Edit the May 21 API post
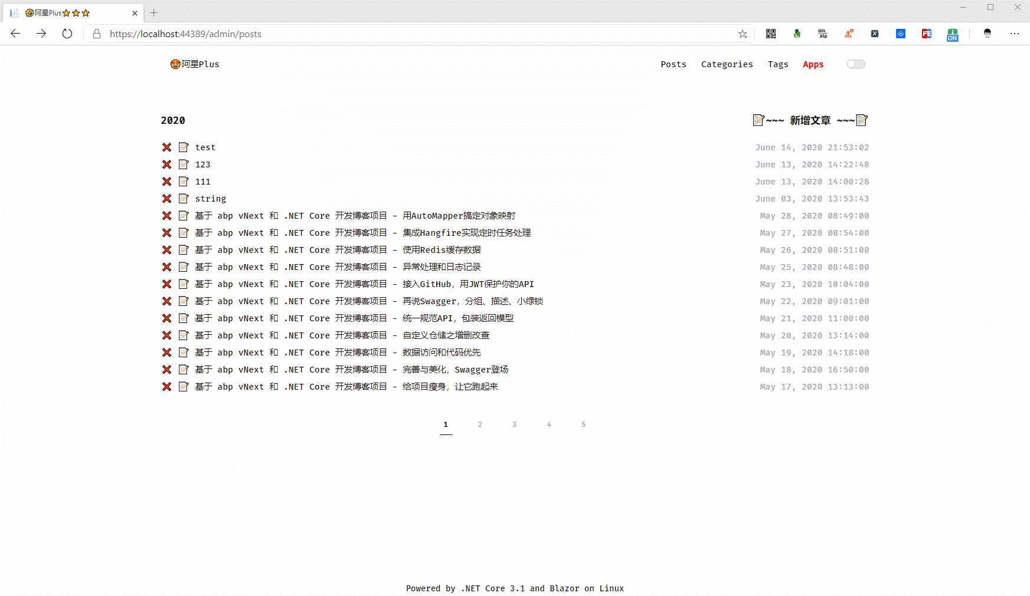Screen dimensions: 1030x596 click(x=184, y=318)
